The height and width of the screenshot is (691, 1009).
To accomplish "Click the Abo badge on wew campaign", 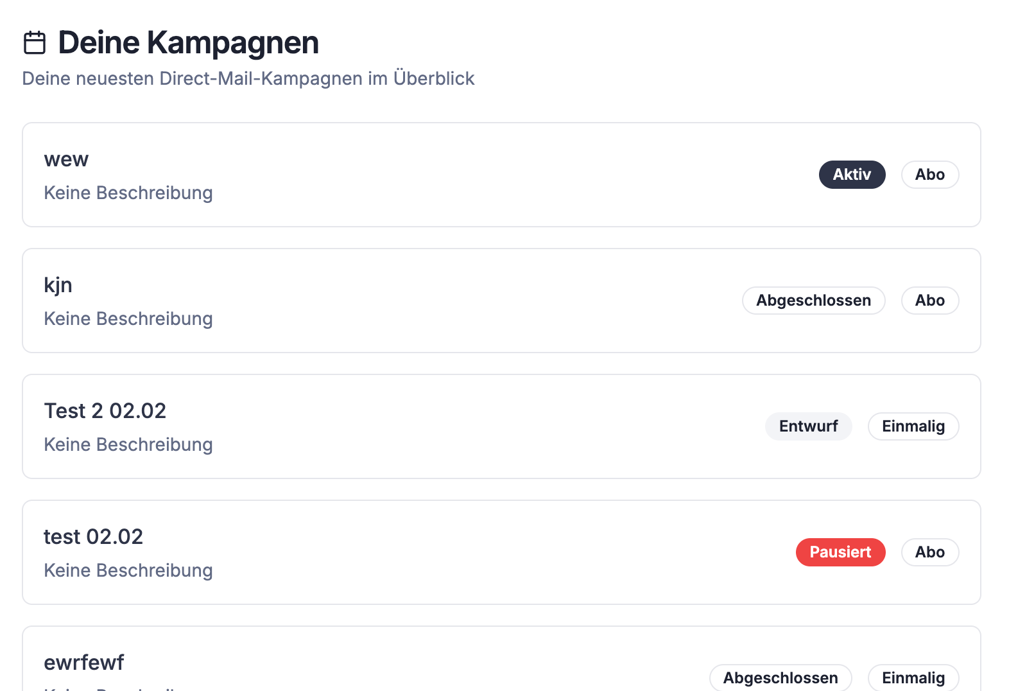I will [x=929, y=175].
